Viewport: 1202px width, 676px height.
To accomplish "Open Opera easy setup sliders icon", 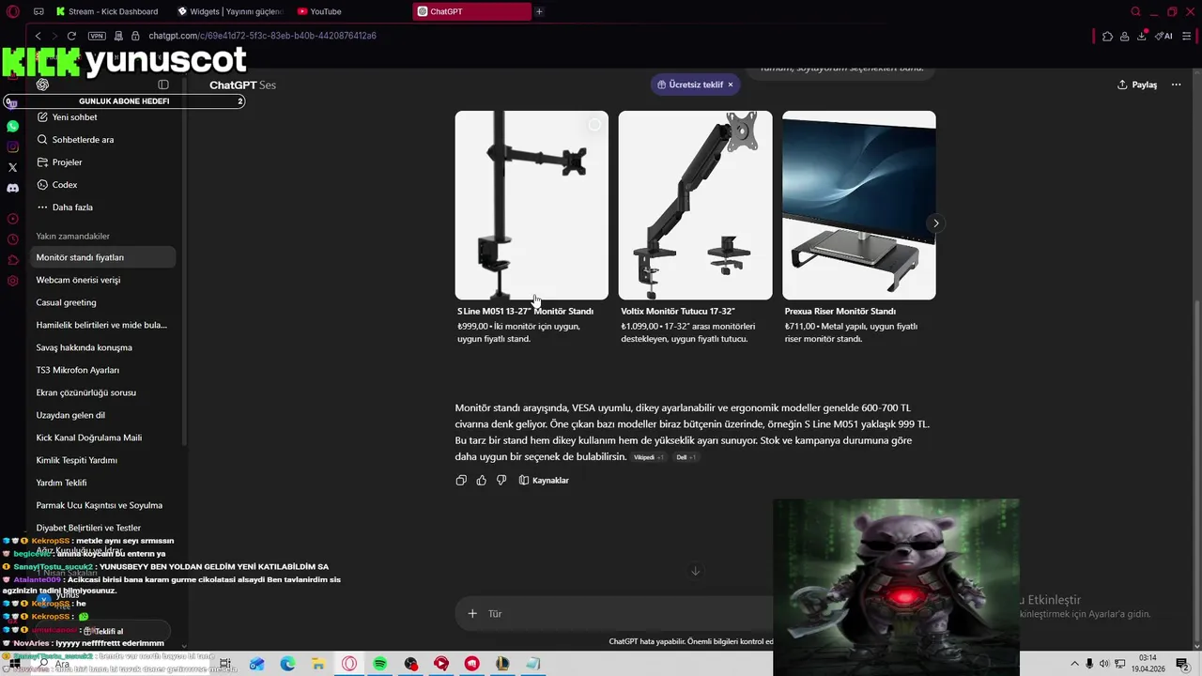I will pos(1187,36).
